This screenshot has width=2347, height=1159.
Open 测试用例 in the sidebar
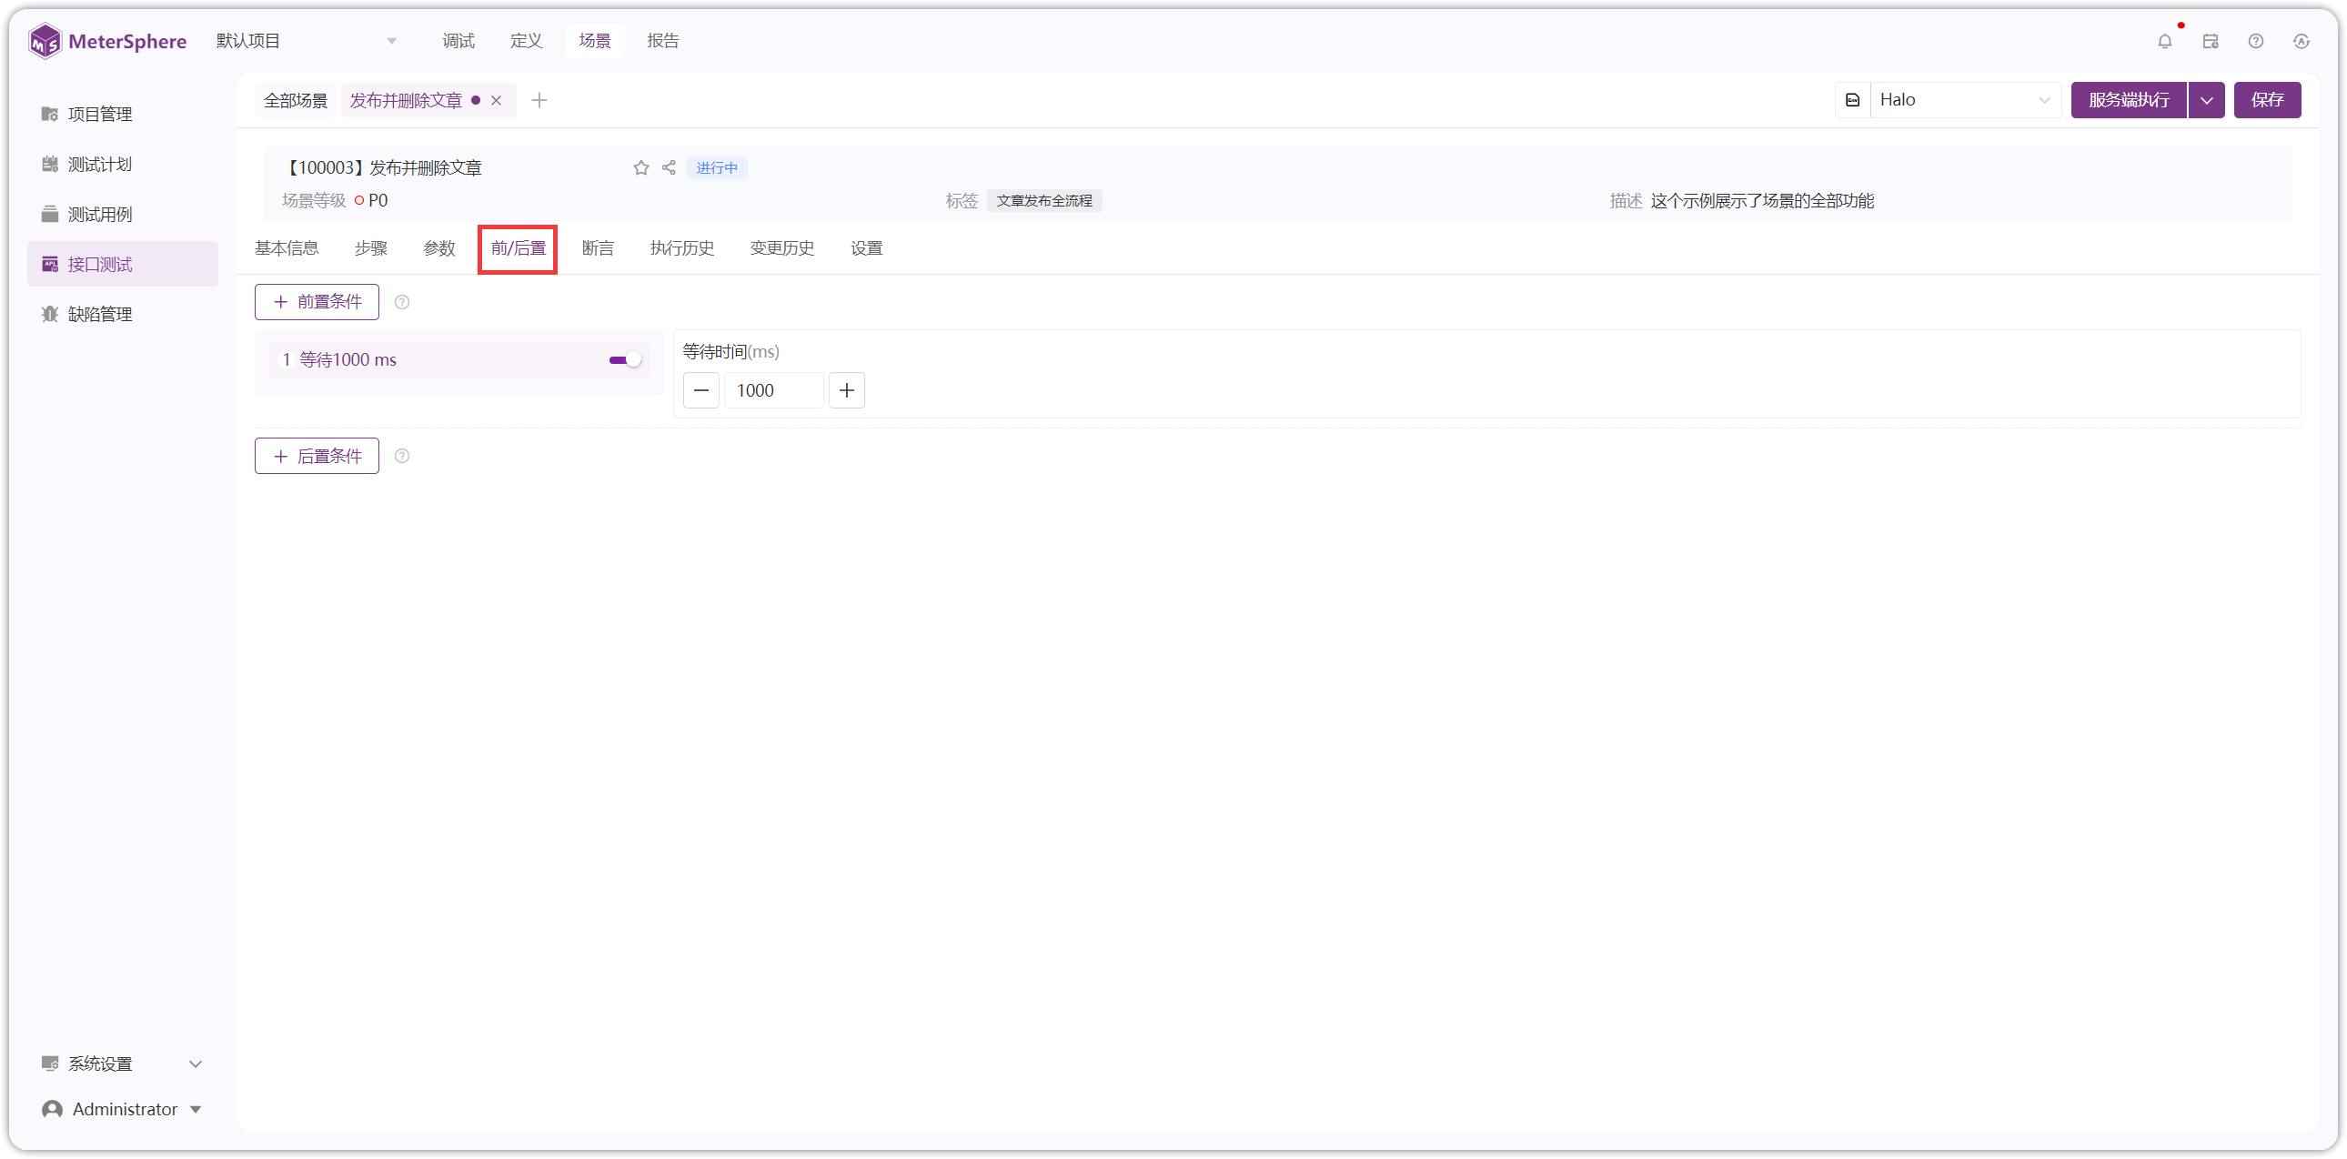coord(123,214)
